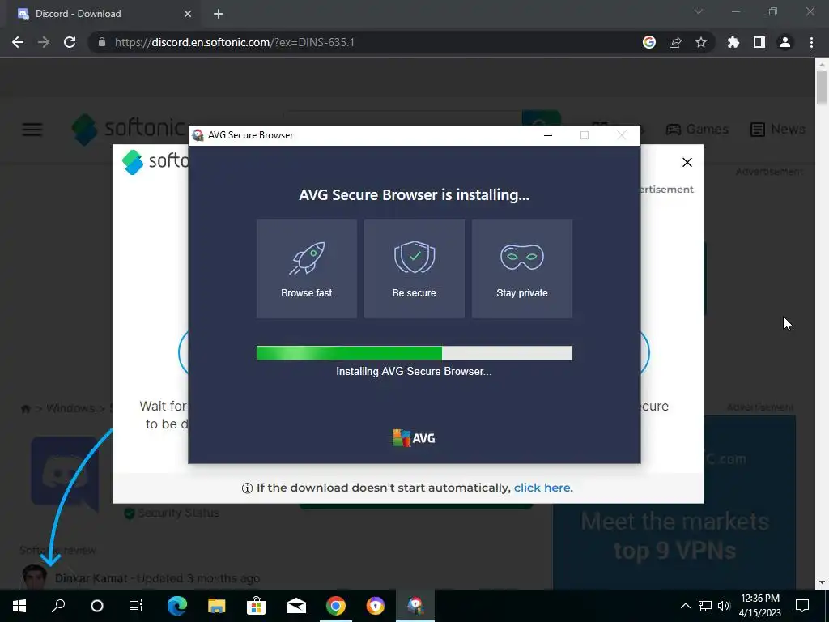Show hidden system tray icons
The width and height of the screenshot is (829, 622).
coord(685,606)
